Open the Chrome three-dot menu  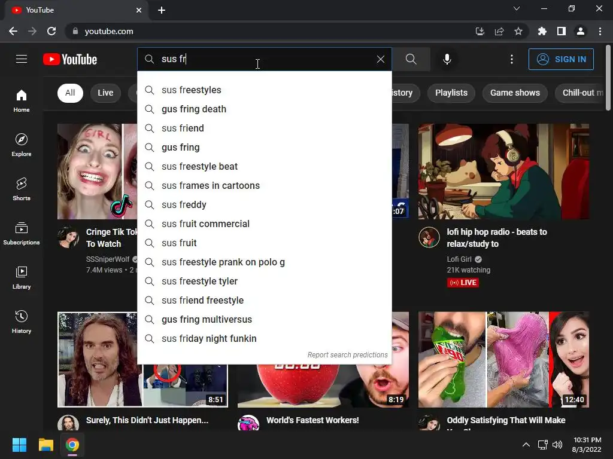(x=600, y=31)
